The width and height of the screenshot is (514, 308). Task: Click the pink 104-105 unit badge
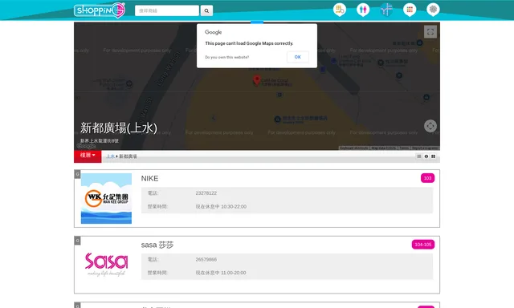coord(423,245)
